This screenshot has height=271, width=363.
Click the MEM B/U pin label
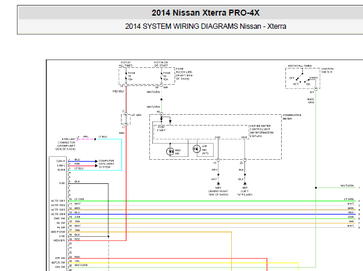(60, 240)
